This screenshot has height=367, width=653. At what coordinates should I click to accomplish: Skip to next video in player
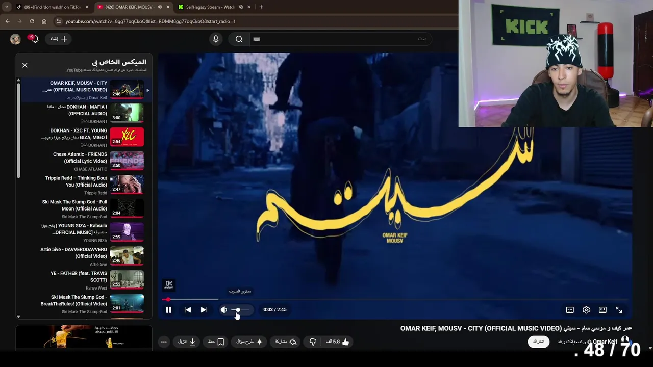tap(204, 310)
